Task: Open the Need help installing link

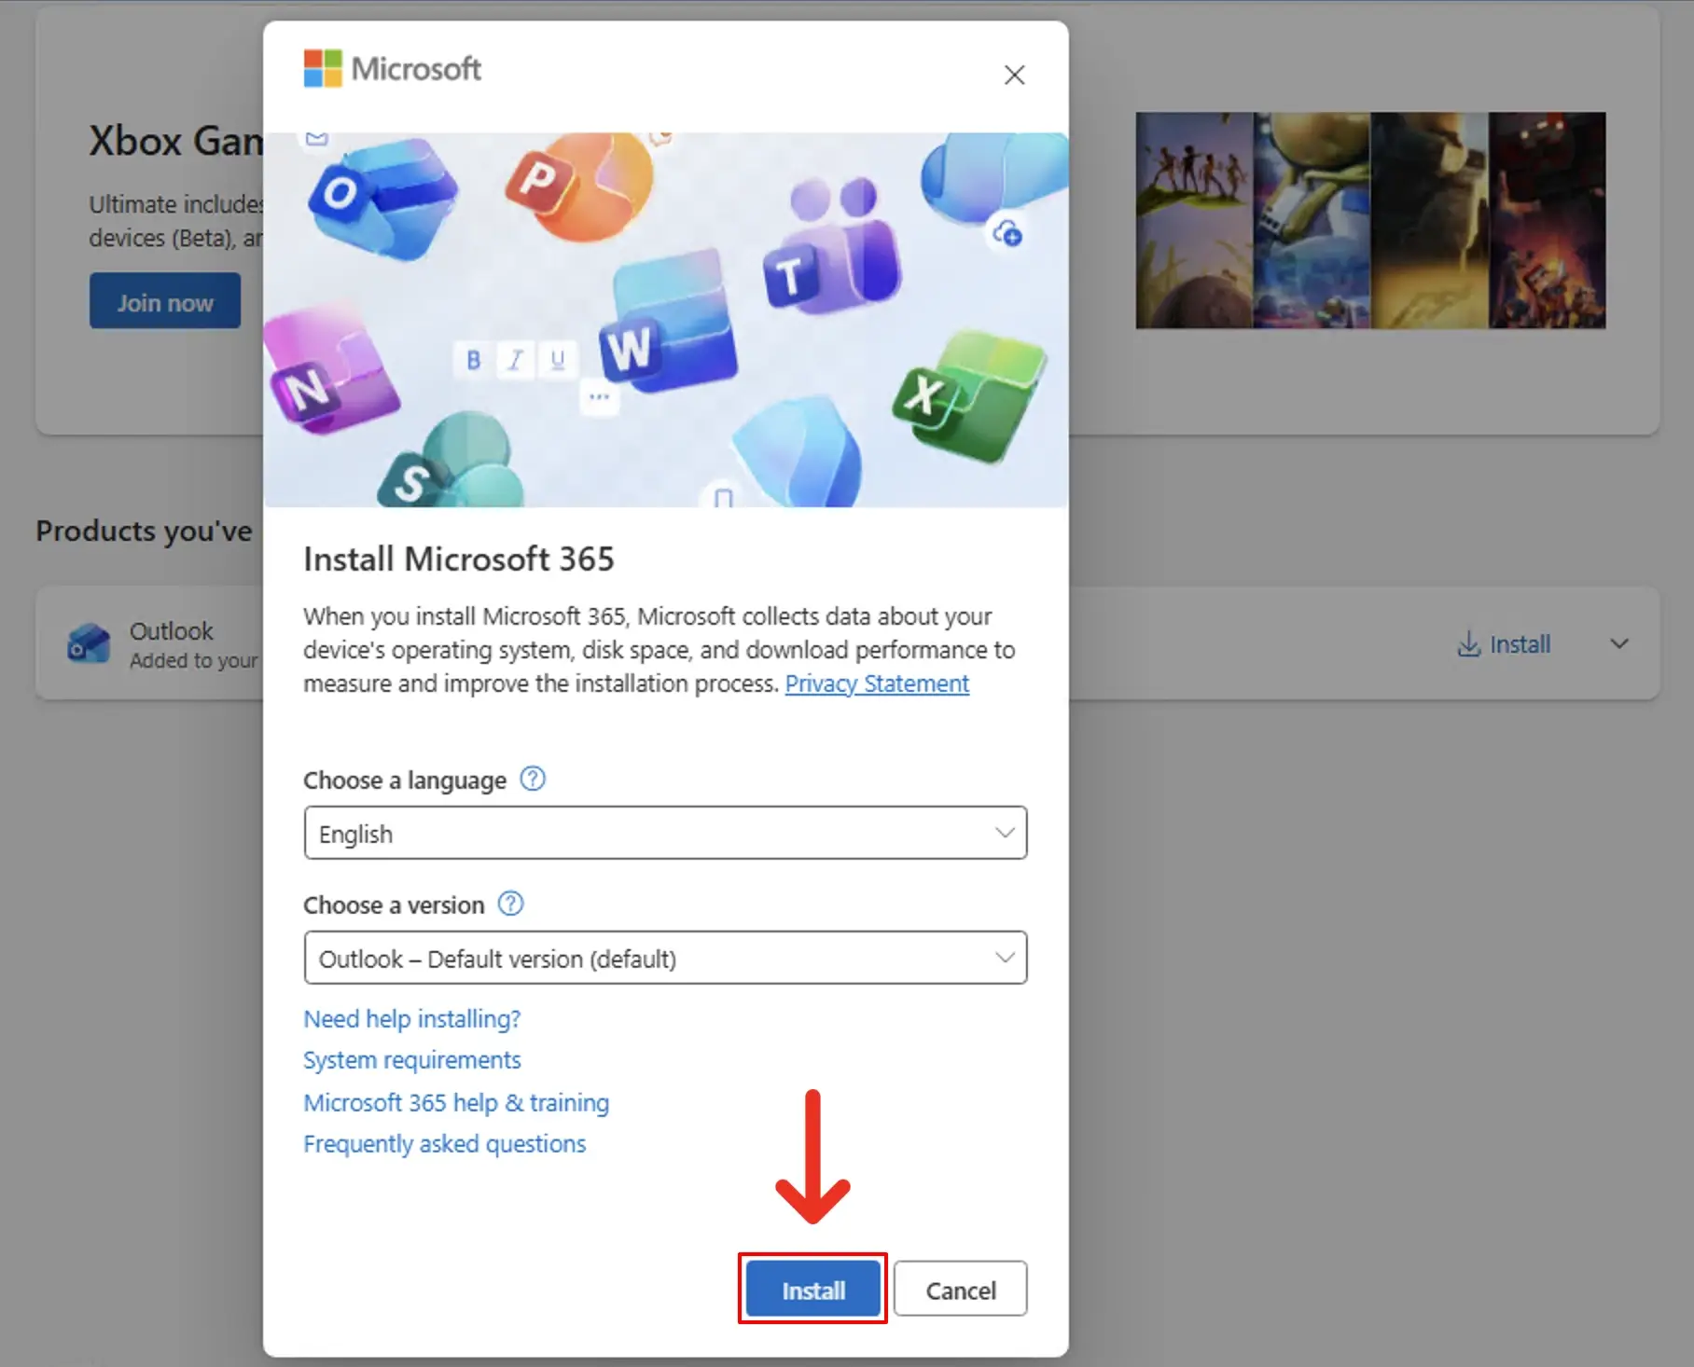Action: click(411, 1018)
